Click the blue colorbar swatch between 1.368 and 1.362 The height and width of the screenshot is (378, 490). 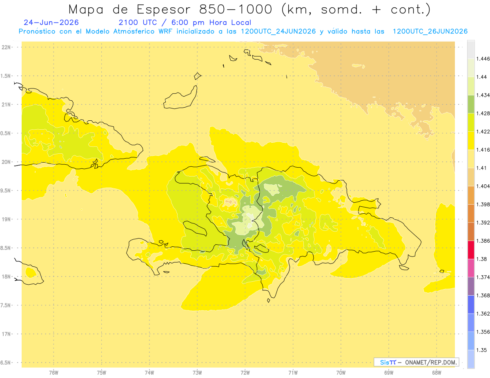click(x=471, y=305)
